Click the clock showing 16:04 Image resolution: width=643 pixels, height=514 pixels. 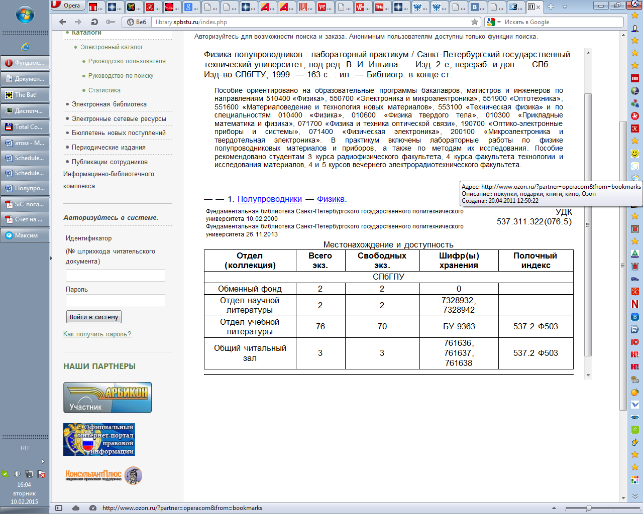24,485
